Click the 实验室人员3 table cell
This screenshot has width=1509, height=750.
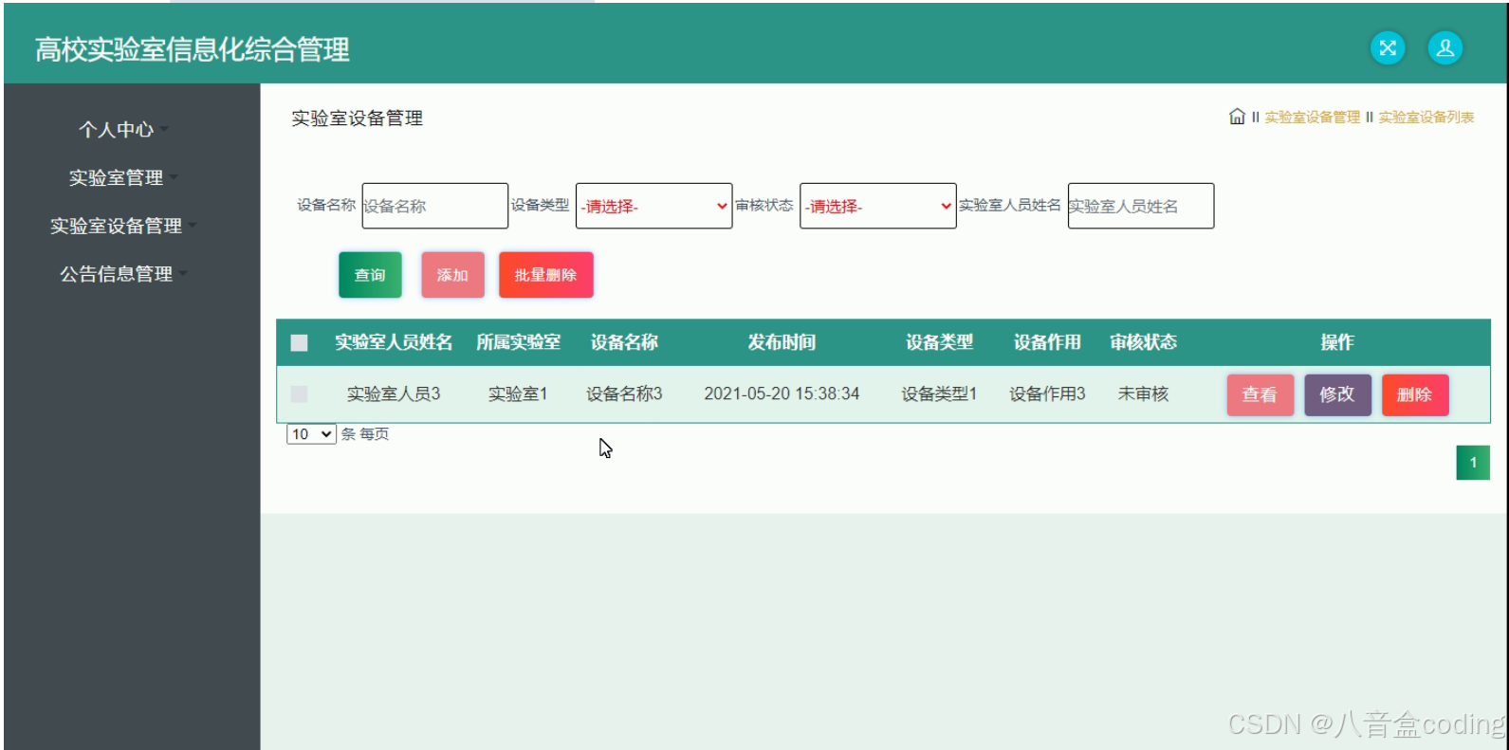pos(394,394)
